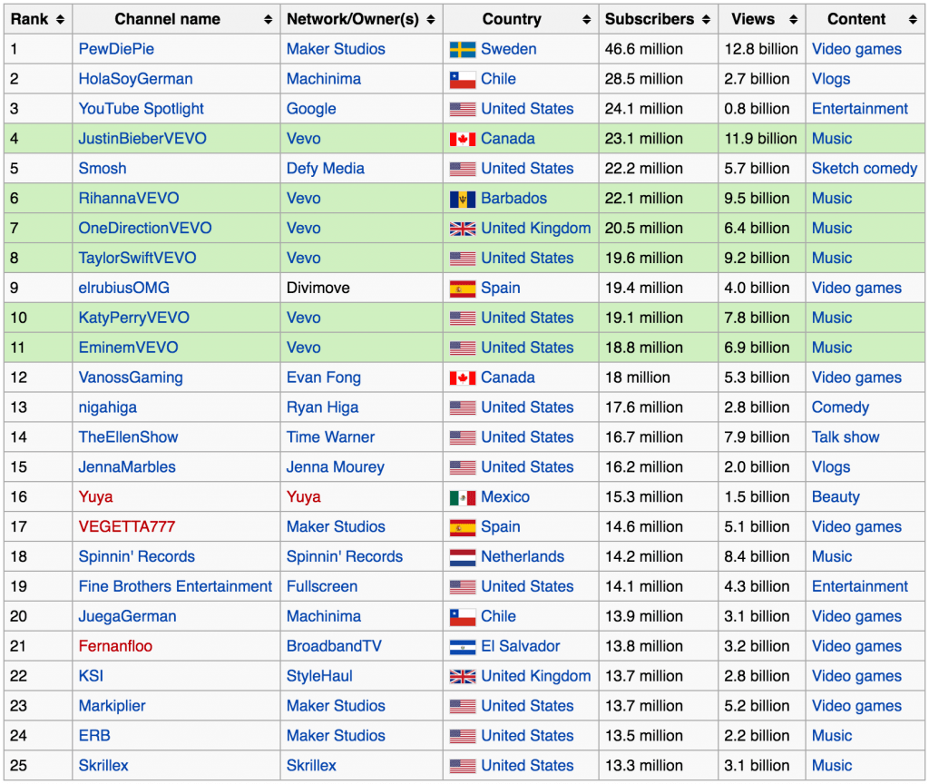929x784 pixels.
Task: Click the Chile flag in HolaSoyGerman row
Action: (x=462, y=80)
